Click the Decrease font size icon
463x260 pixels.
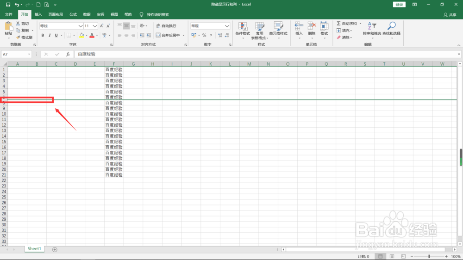(108, 26)
